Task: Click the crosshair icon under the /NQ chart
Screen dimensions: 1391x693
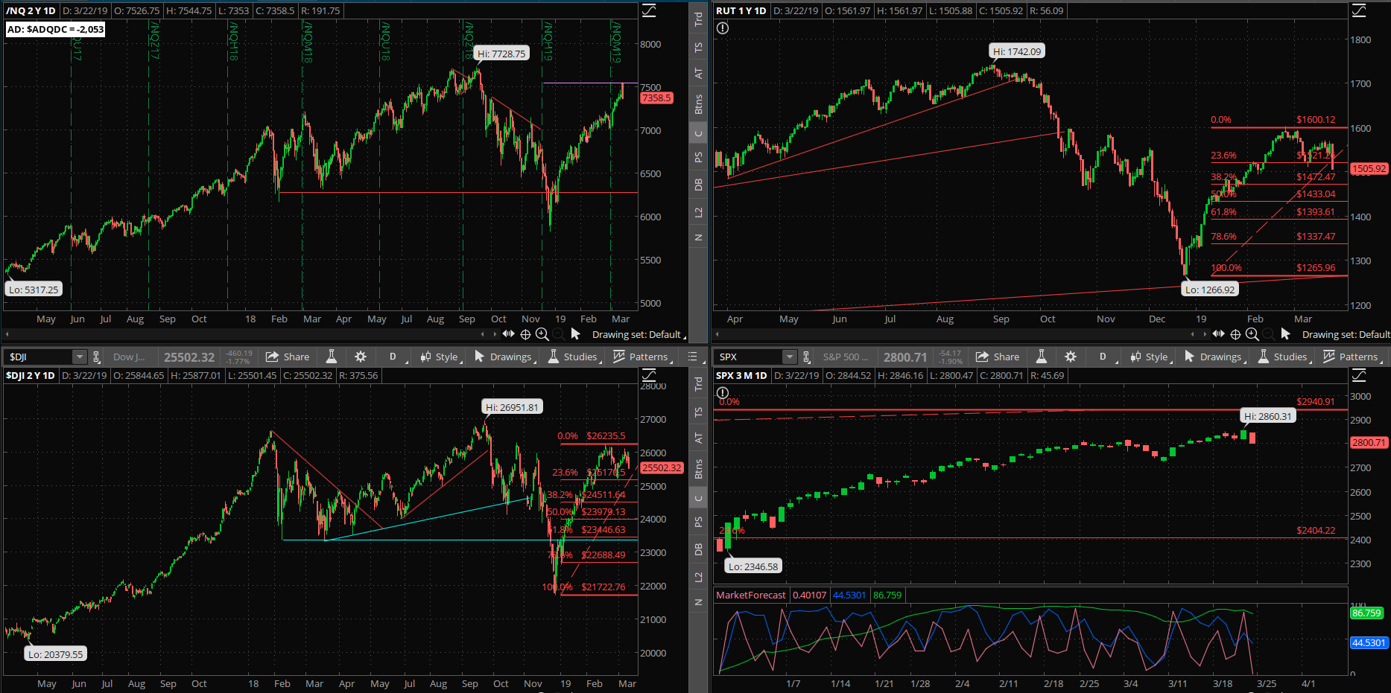Action: point(525,334)
